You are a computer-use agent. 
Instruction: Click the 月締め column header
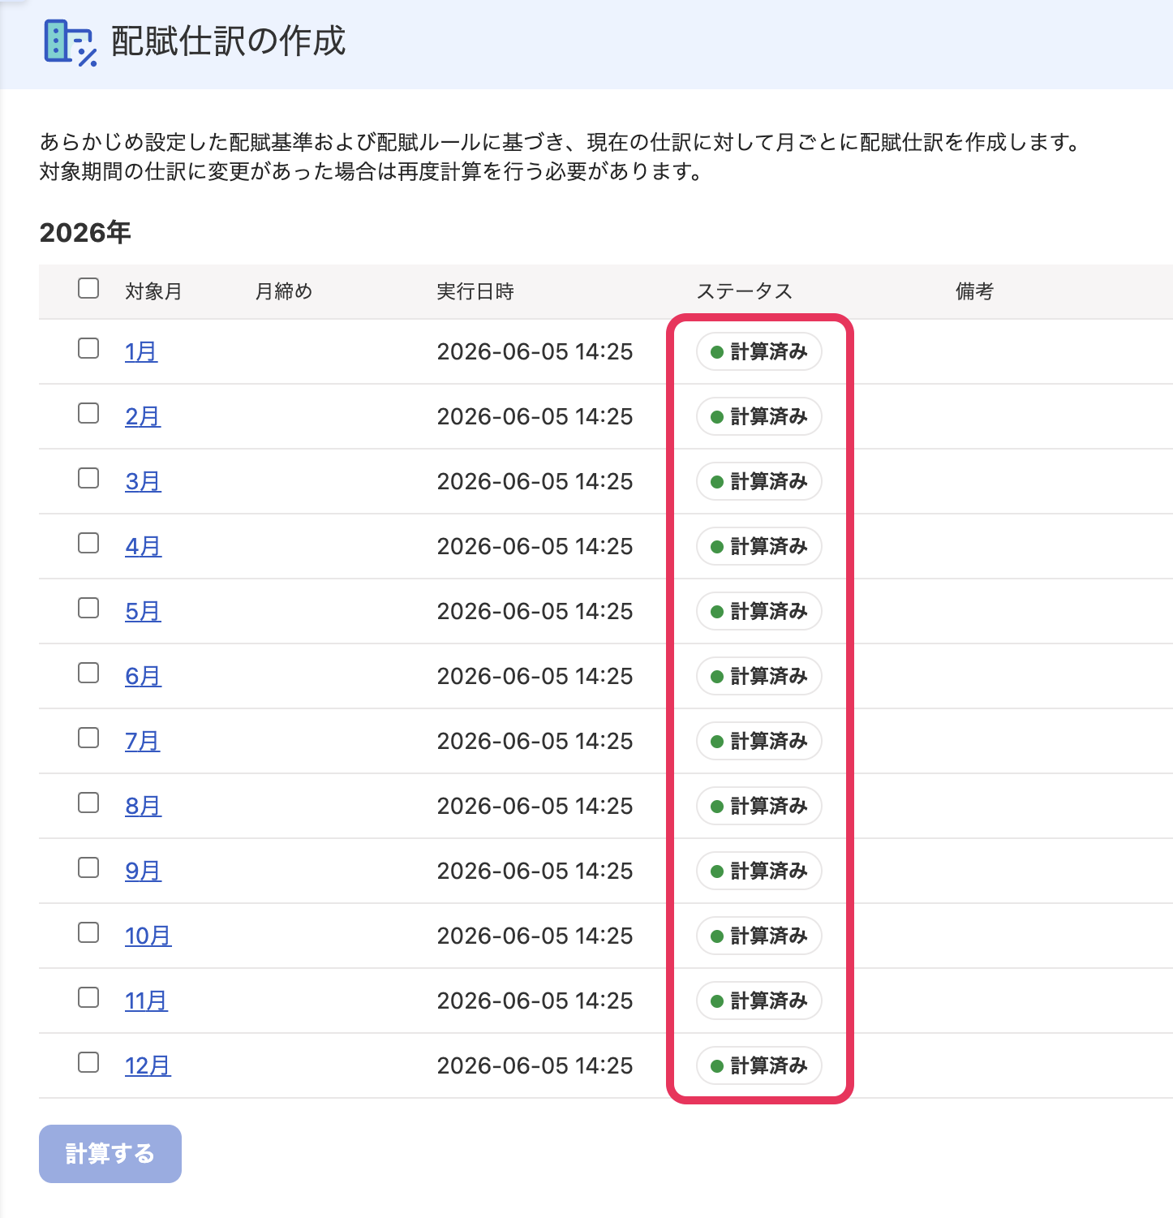(284, 291)
